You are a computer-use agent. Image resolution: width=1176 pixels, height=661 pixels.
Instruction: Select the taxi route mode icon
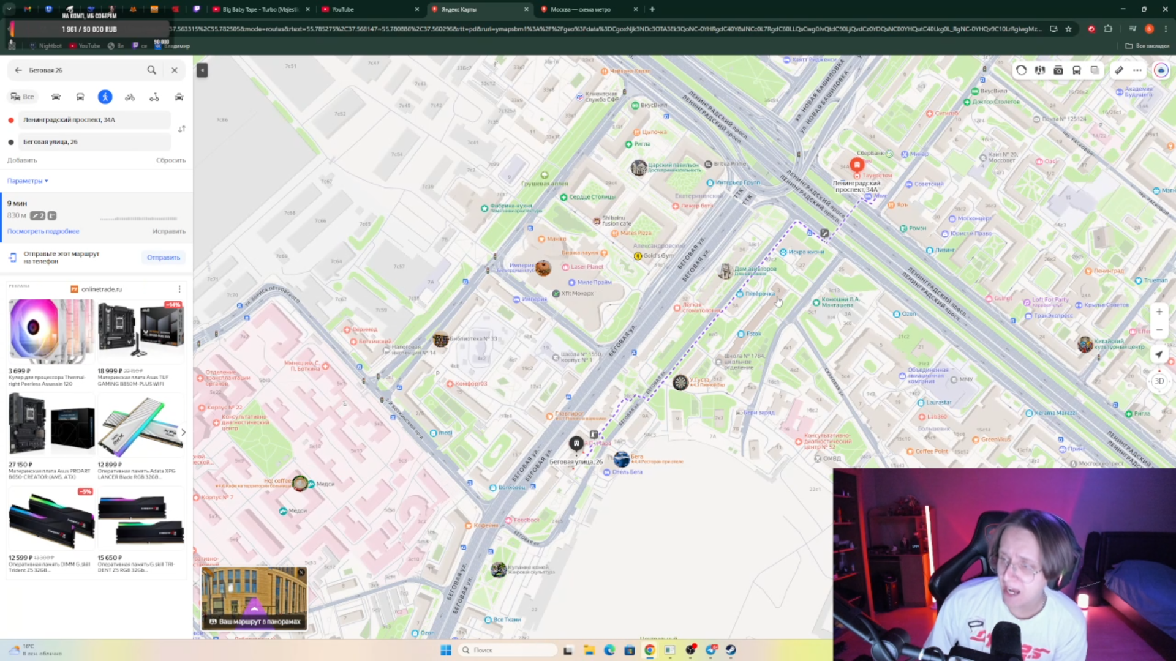point(179,97)
